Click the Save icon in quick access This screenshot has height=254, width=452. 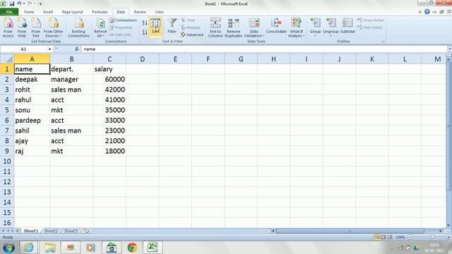click(12, 4)
